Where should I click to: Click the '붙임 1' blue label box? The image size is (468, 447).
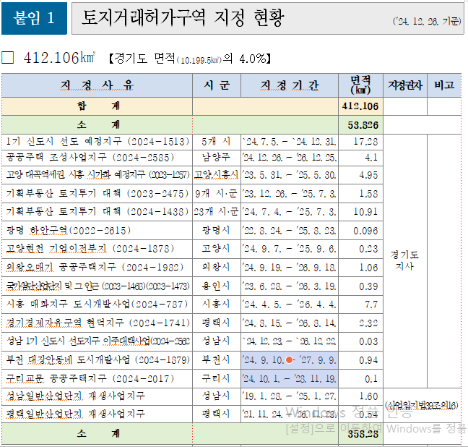(x=35, y=18)
